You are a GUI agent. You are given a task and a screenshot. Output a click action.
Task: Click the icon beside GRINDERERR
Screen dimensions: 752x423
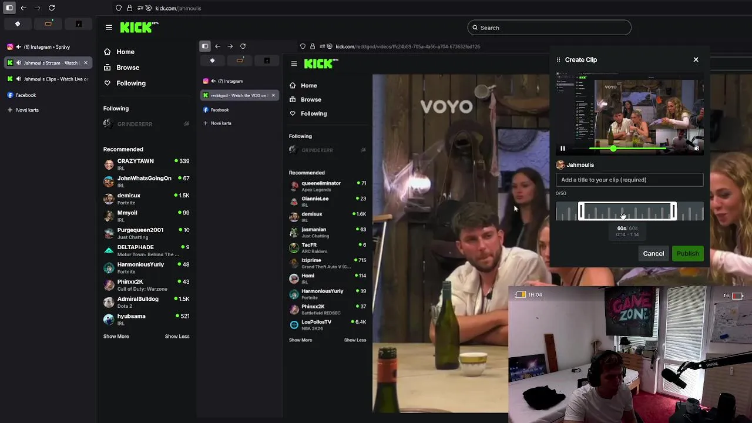(x=186, y=124)
